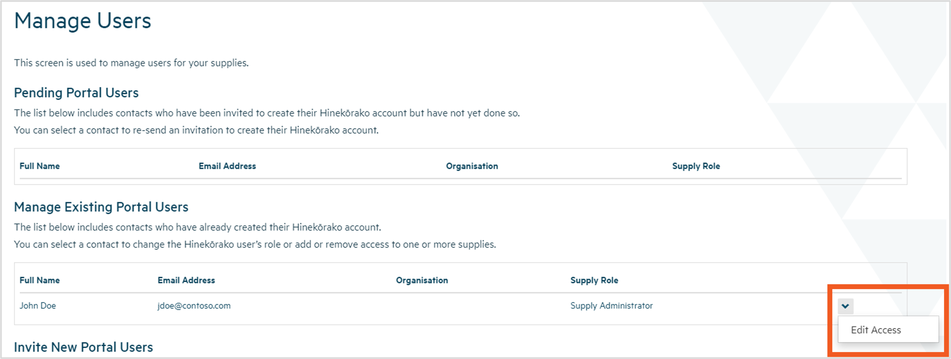Click the re-send an invitation instruction text
This screenshot has width=951, height=359.
click(196, 130)
